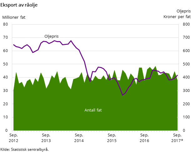Select the 'Millioner fat' left axis title

point(14,17)
